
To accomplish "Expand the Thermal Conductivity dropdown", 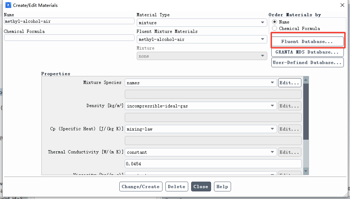I will pyautogui.click(x=201, y=152).
